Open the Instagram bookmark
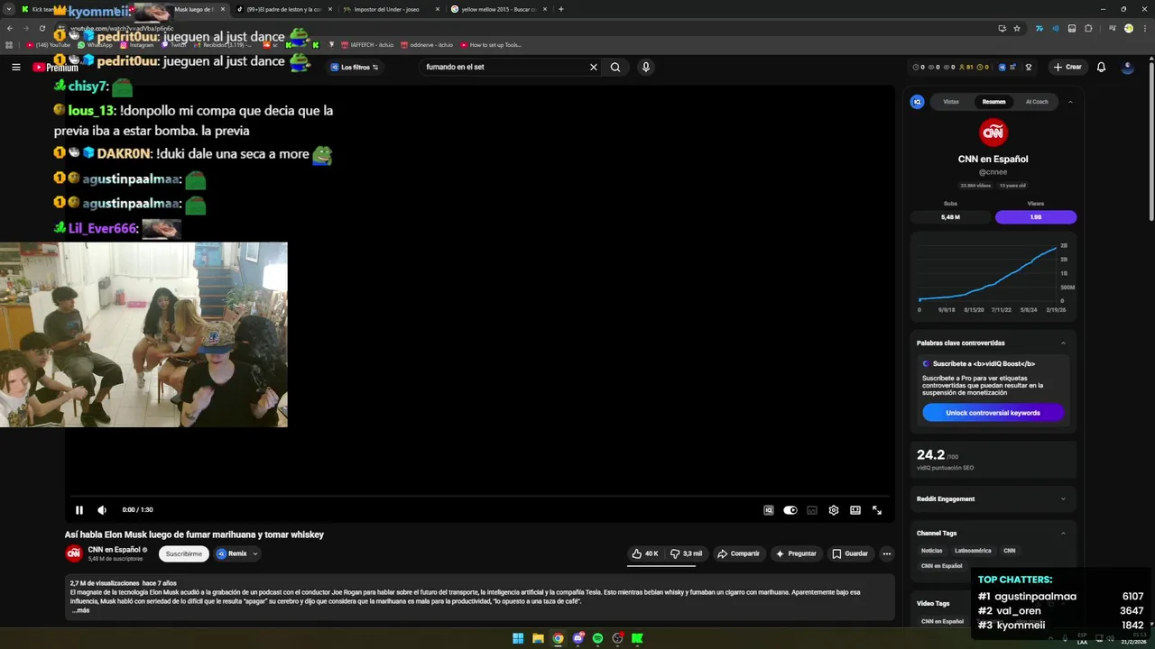Viewport: 1155px width, 649px height. point(136,45)
